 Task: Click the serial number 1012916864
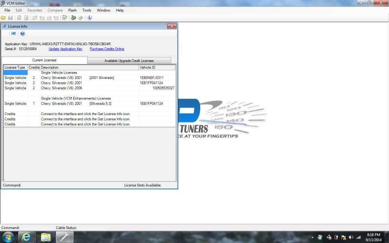click(x=27, y=49)
